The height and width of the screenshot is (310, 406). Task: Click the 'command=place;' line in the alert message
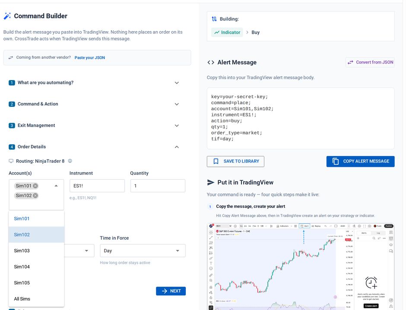click(231, 102)
